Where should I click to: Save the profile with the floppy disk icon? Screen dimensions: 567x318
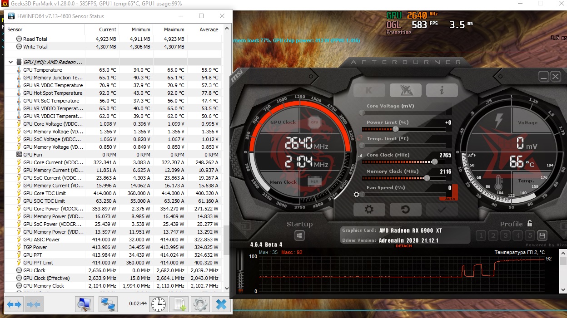pos(542,235)
